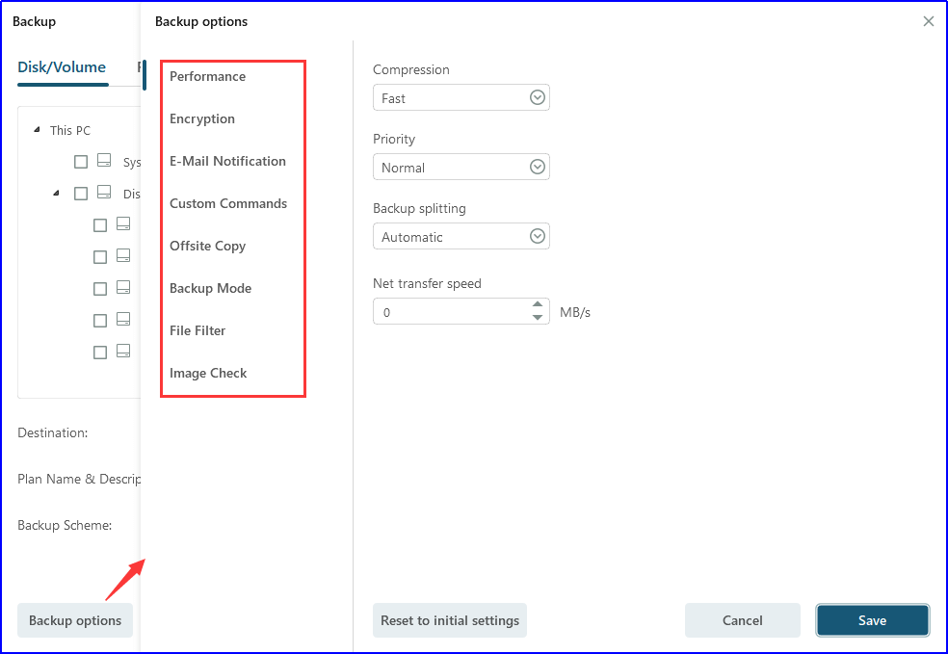Cancel the backup options changes
The image size is (948, 654).
742,620
